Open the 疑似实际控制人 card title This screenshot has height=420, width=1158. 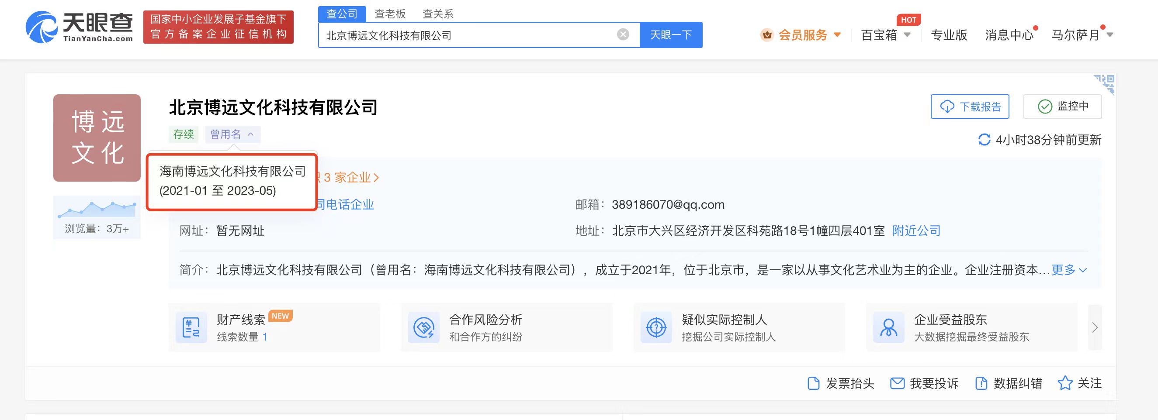(724, 320)
